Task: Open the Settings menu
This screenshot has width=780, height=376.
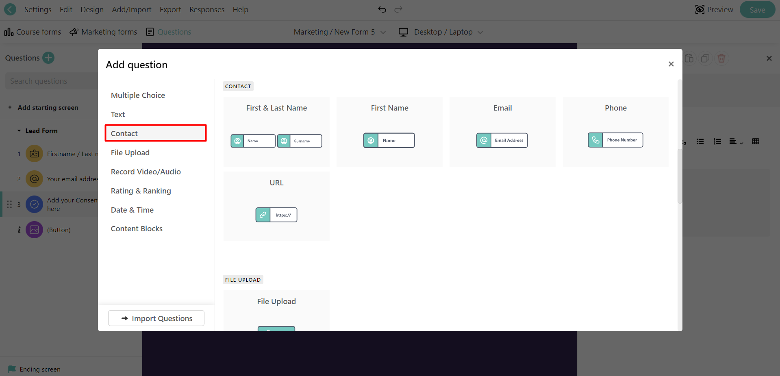Action: click(x=37, y=9)
